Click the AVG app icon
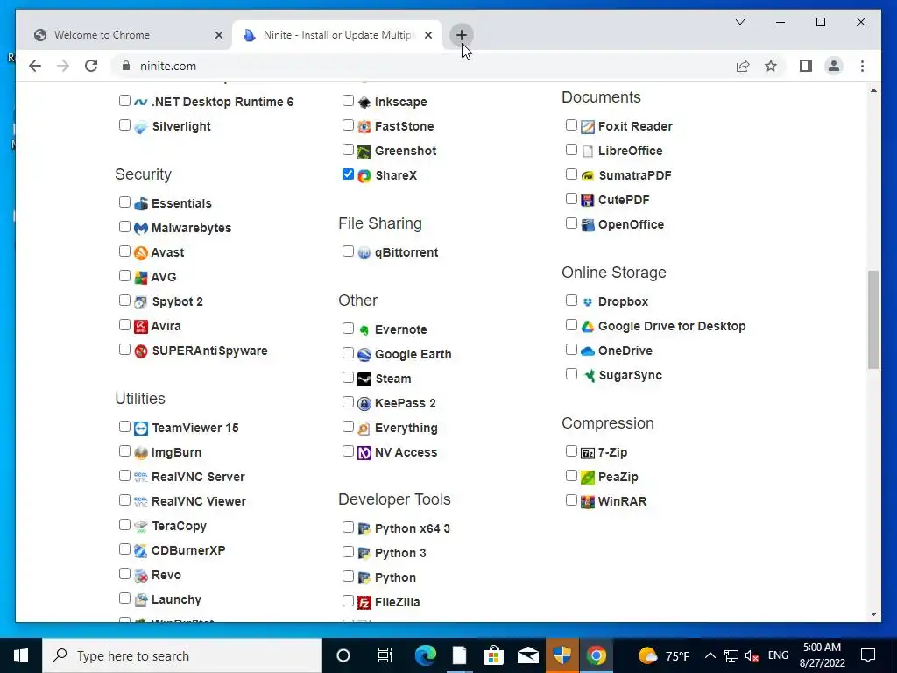 (x=141, y=278)
